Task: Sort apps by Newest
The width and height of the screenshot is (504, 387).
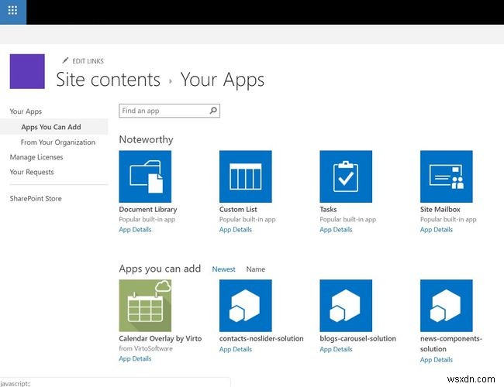Action: (224, 269)
